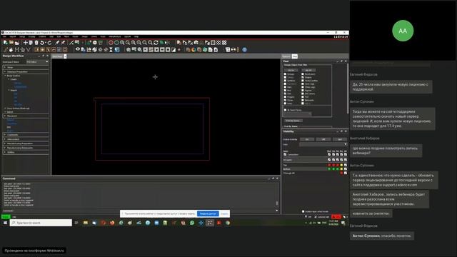Image resolution: width=457 pixels, height=257 pixels.
Task: Open Adobe Acrobat from the Windows taskbar
Action: click(219, 223)
